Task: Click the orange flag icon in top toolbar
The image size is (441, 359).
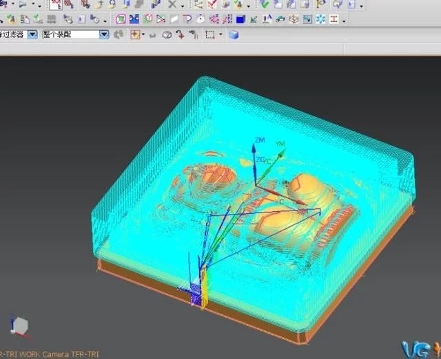Action: pos(320,4)
